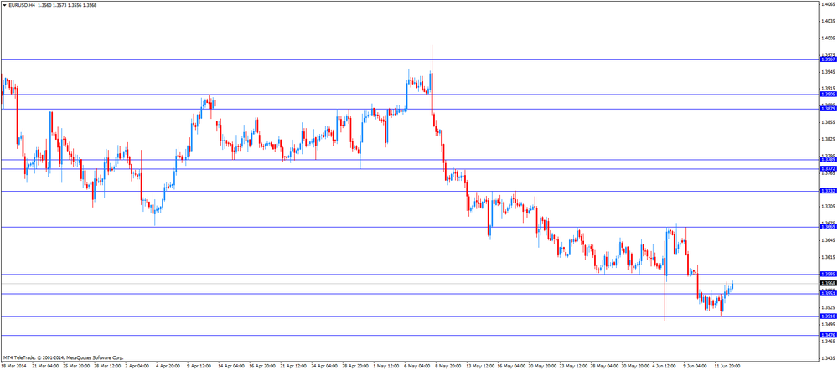Viewport: 838px width, 370px height.
Task: Click the MT4 TeleTrade MetaQuotes copyright text
Action: [x=63, y=357]
